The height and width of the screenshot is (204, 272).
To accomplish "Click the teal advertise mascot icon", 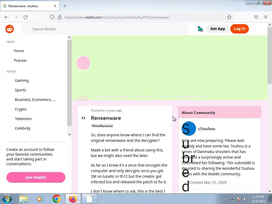I will (x=200, y=29).
